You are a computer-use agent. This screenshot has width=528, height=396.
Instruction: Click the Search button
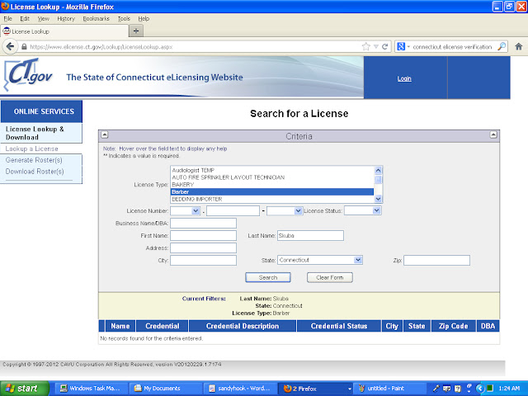tap(268, 277)
